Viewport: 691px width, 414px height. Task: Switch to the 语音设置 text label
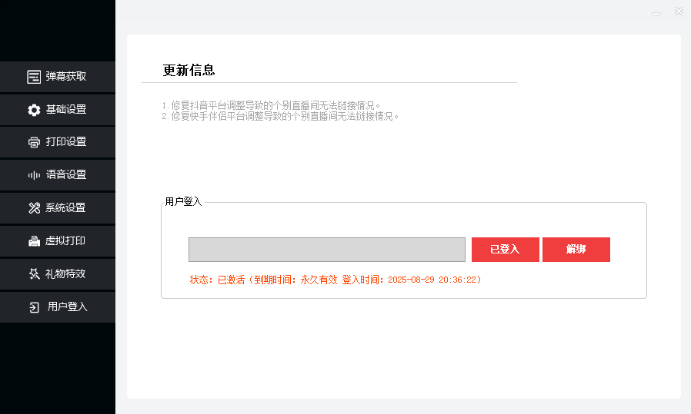click(x=66, y=175)
